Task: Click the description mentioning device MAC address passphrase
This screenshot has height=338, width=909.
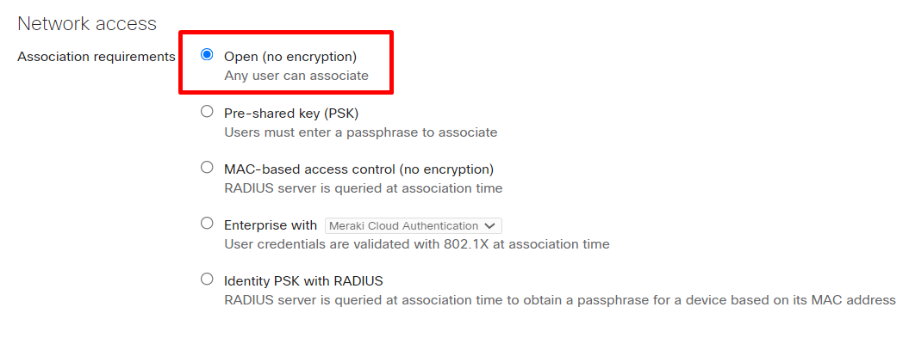Action: point(560,300)
